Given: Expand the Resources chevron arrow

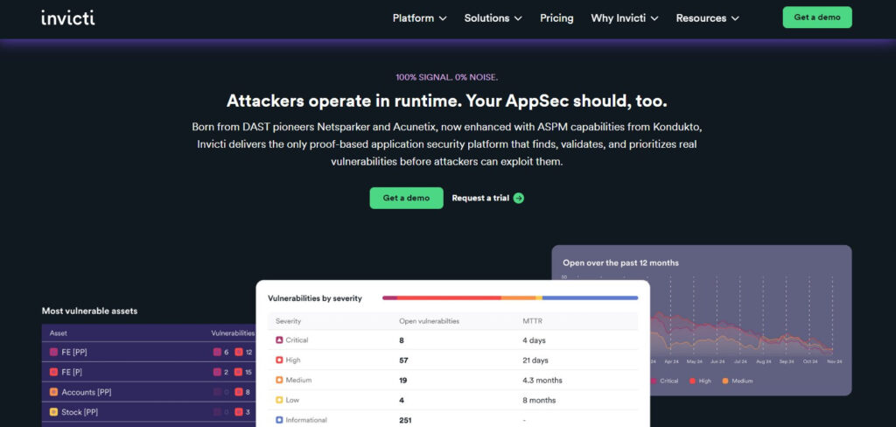Looking at the screenshot, I should [735, 18].
